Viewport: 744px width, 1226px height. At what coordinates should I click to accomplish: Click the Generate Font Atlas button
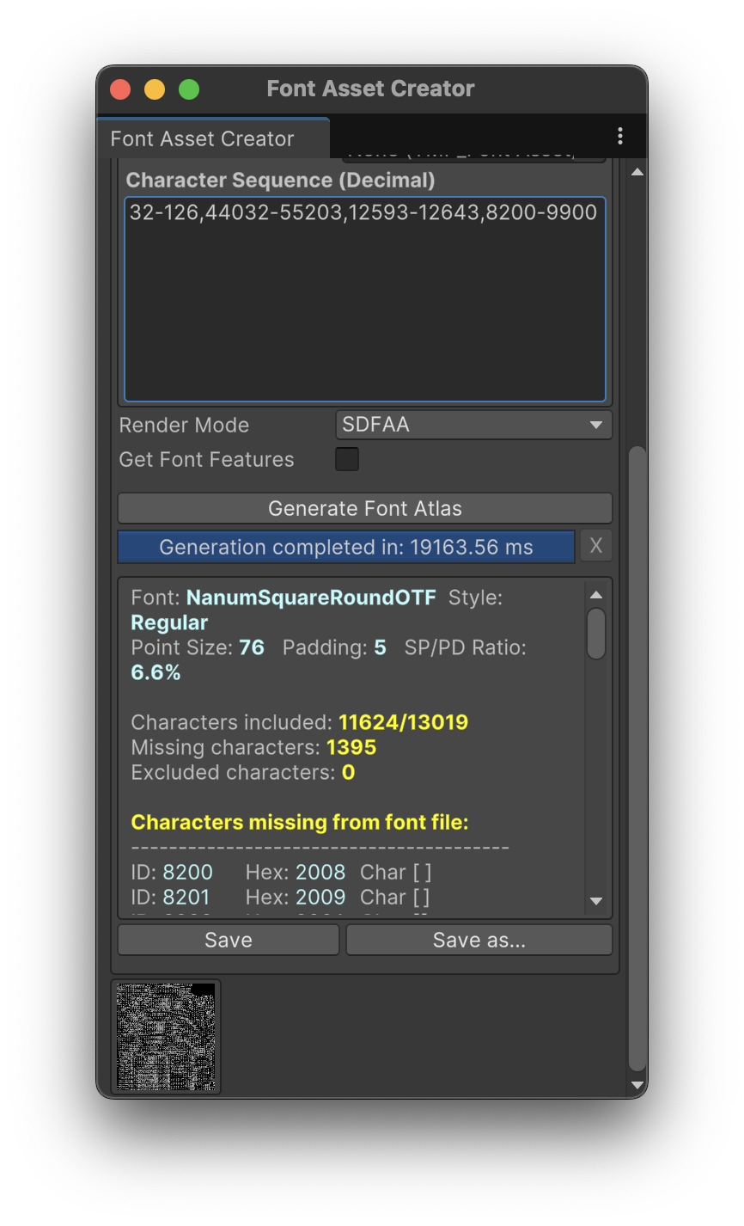click(x=365, y=508)
